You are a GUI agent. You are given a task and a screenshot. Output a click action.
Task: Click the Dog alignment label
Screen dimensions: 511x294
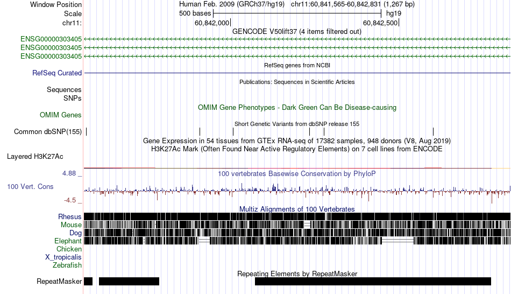point(75,233)
